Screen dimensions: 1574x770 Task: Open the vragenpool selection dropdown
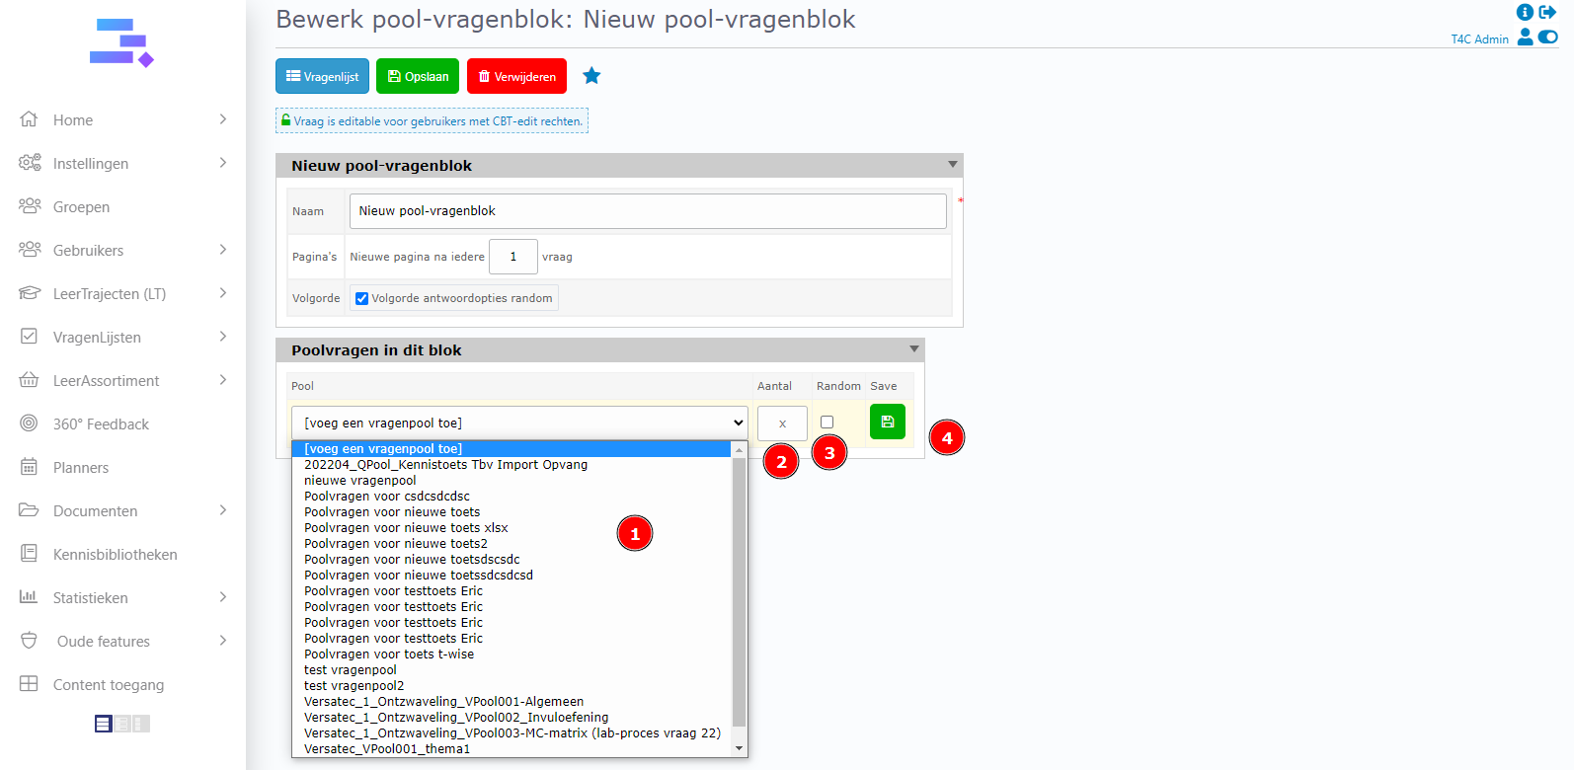519,423
